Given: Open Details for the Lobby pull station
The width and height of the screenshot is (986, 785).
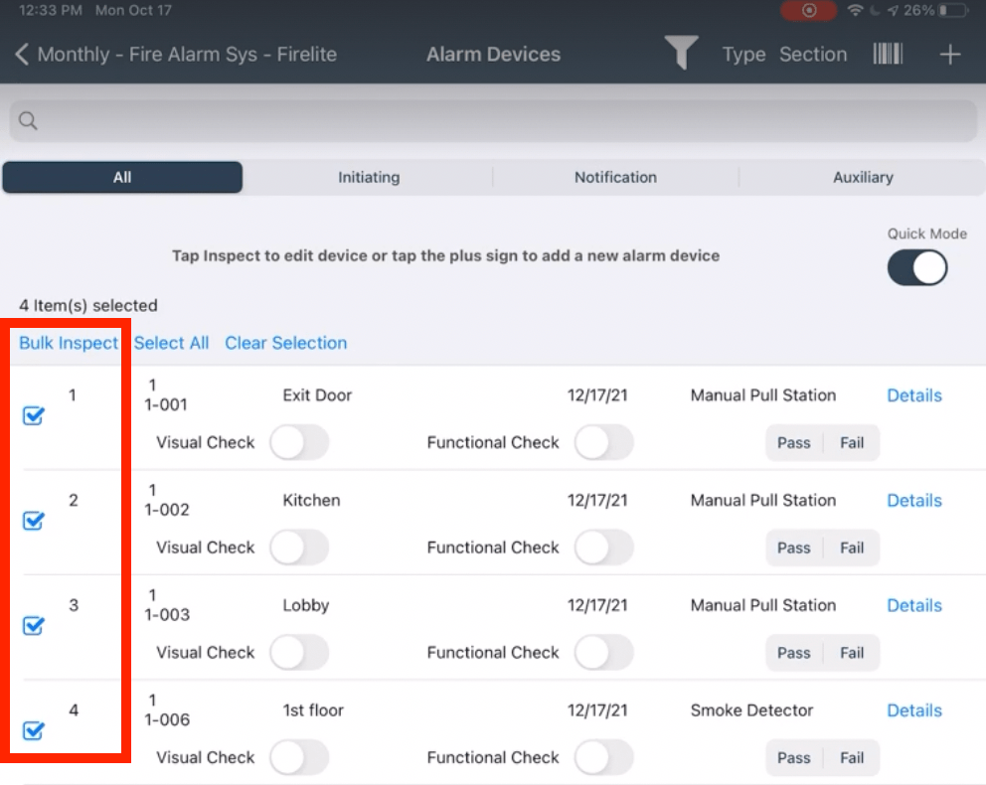Looking at the screenshot, I should [x=913, y=605].
